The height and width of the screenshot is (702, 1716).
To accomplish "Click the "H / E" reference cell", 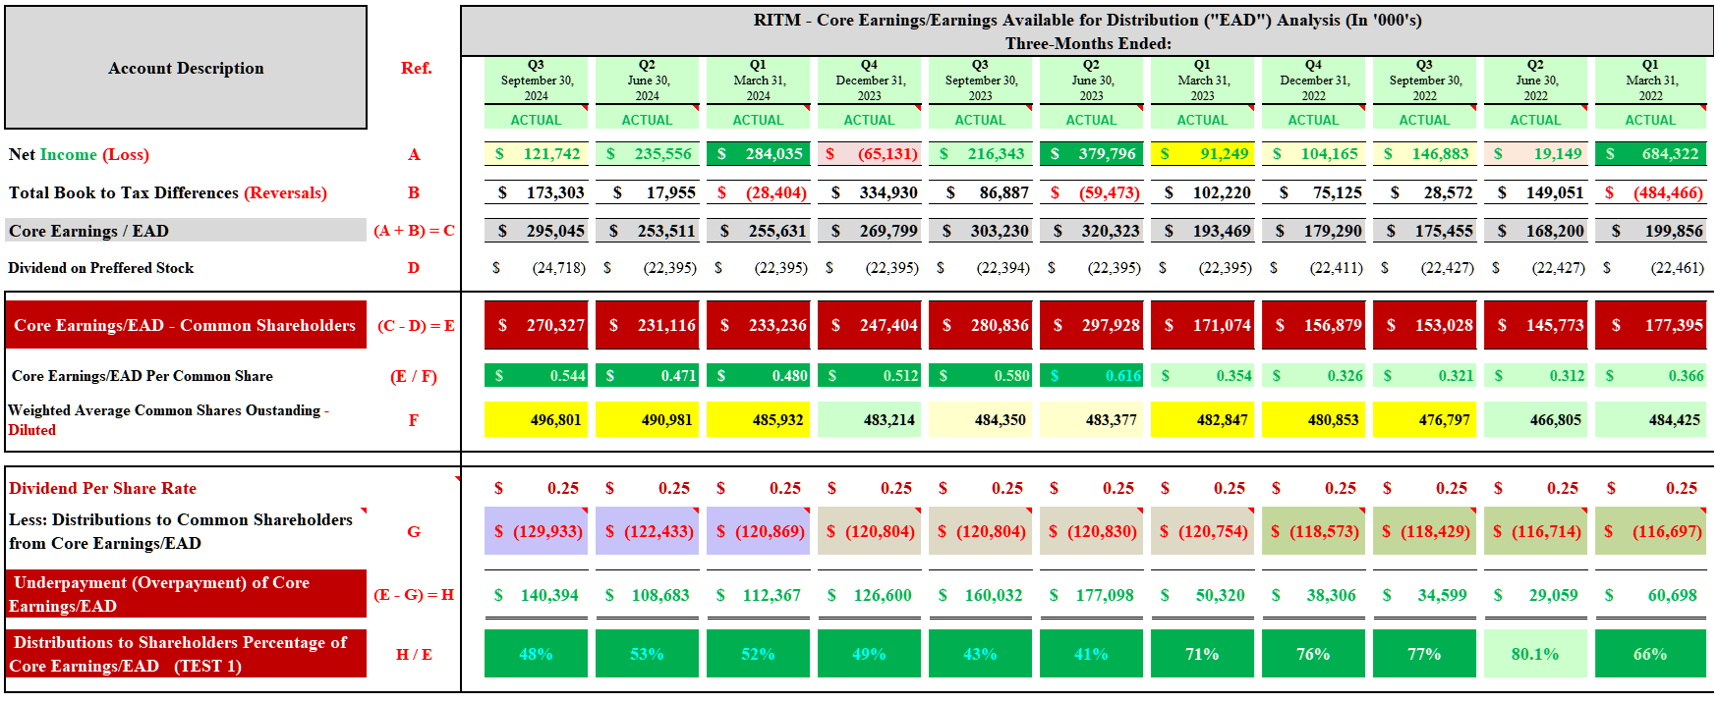I will [414, 654].
